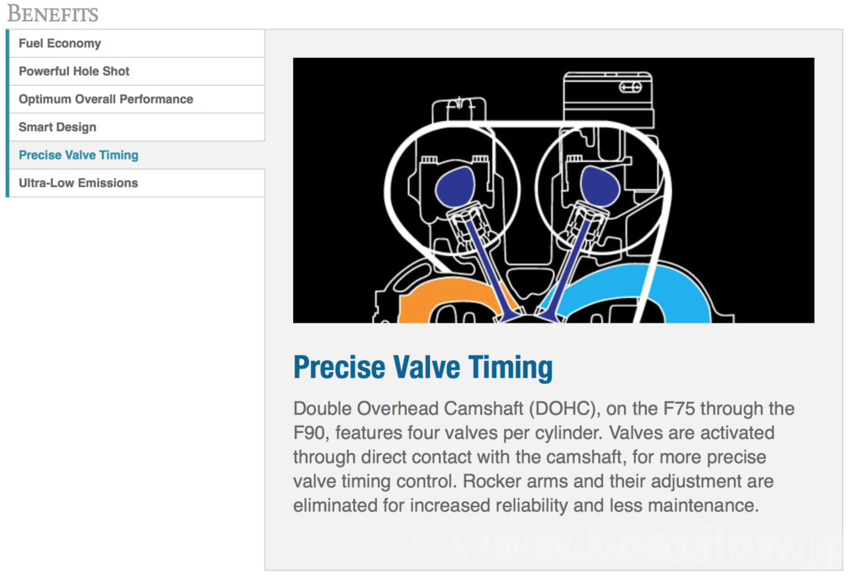Image resolution: width=860 pixels, height=581 pixels.
Task: Switch to Optimum Overall Performance tab
Action: [106, 99]
